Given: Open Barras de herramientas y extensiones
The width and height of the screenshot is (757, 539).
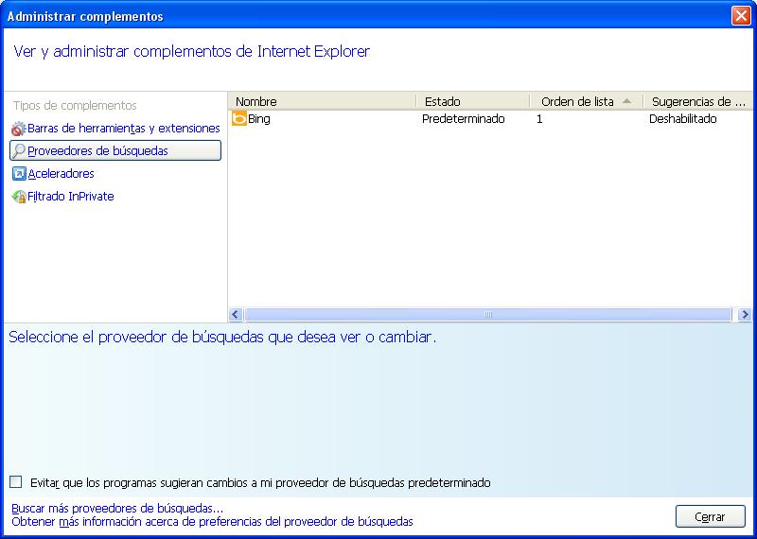Looking at the screenshot, I should [124, 129].
